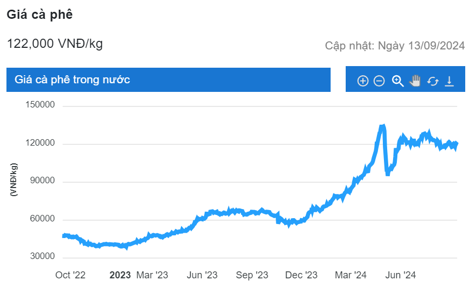Activate the hand panning tool

415,81
